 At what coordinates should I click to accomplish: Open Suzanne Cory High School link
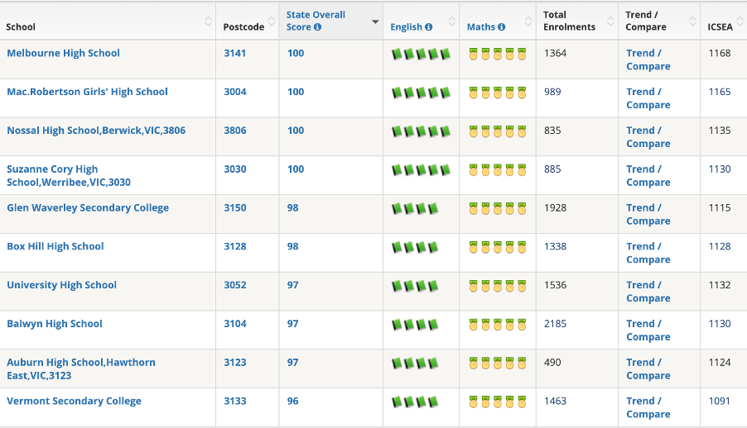coord(69,175)
